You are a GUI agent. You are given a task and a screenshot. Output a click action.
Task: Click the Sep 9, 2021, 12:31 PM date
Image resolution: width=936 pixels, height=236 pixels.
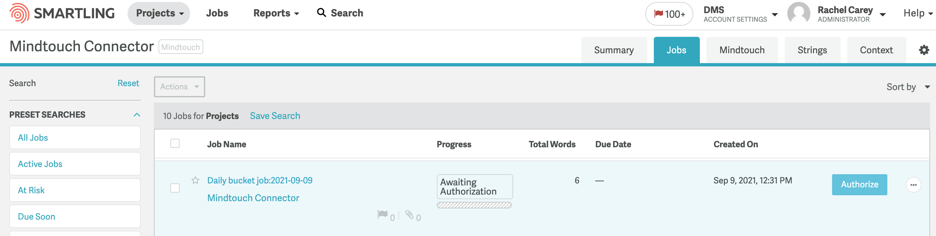[752, 180]
